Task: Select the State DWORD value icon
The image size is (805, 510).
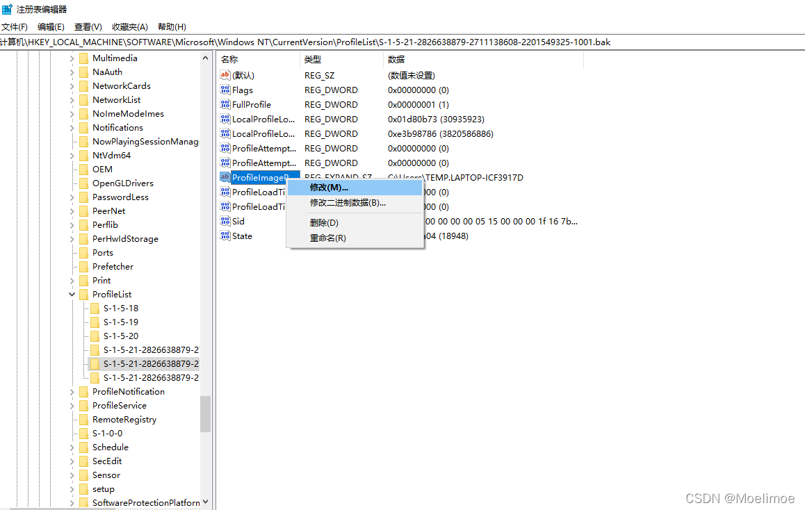Action: coord(225,236)
